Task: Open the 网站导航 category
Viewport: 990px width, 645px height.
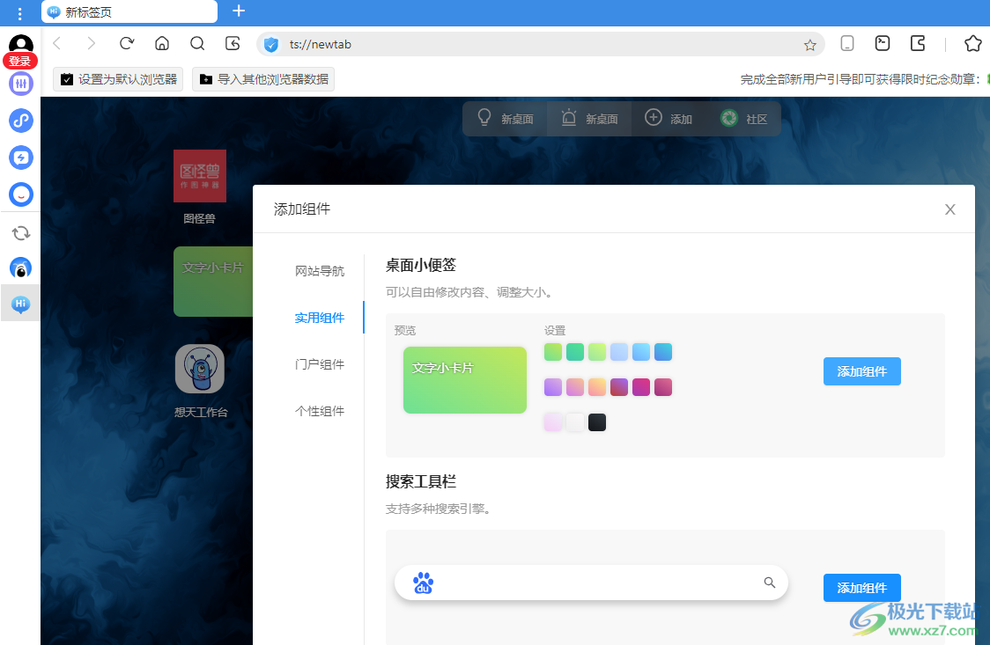Action: 320,271
